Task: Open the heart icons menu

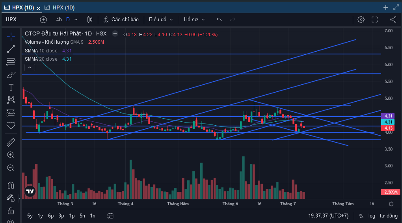Action: click(x=11, y=125)
